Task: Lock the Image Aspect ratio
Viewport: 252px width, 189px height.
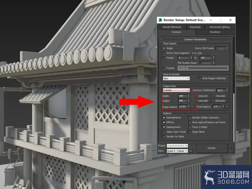Action: point(192,107)
